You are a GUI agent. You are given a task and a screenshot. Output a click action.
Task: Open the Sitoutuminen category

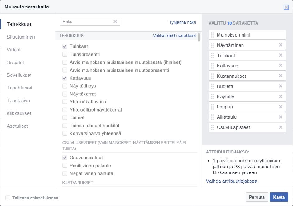click(x=21, y=37)
